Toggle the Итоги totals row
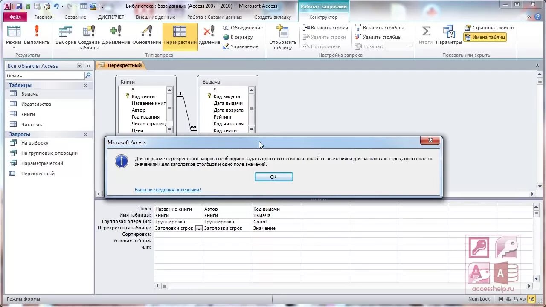This screenshot has width=546, height=307. tap(426, 35)
